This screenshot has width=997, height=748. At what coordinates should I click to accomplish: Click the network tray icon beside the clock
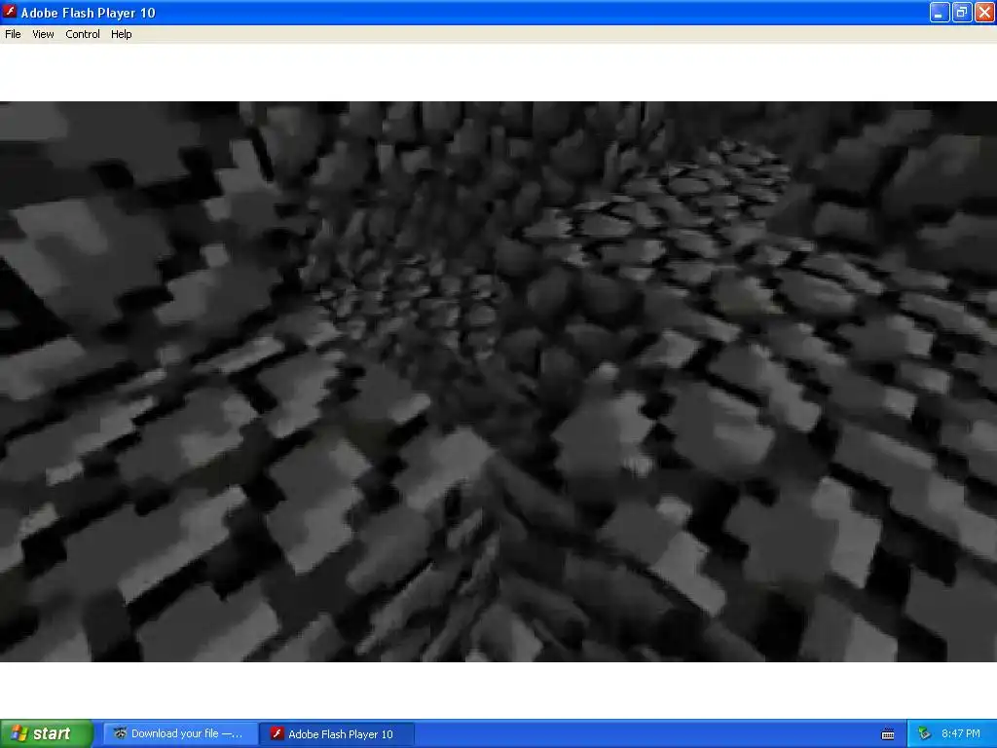(x=925, y=733)
